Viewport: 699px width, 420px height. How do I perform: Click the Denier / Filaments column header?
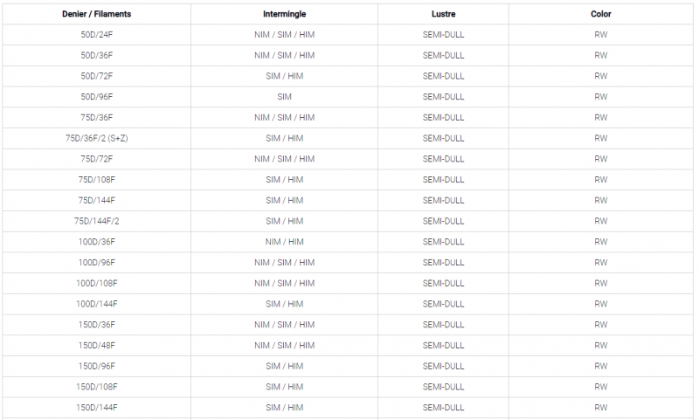pyautogui.click(x=96, y=14)
